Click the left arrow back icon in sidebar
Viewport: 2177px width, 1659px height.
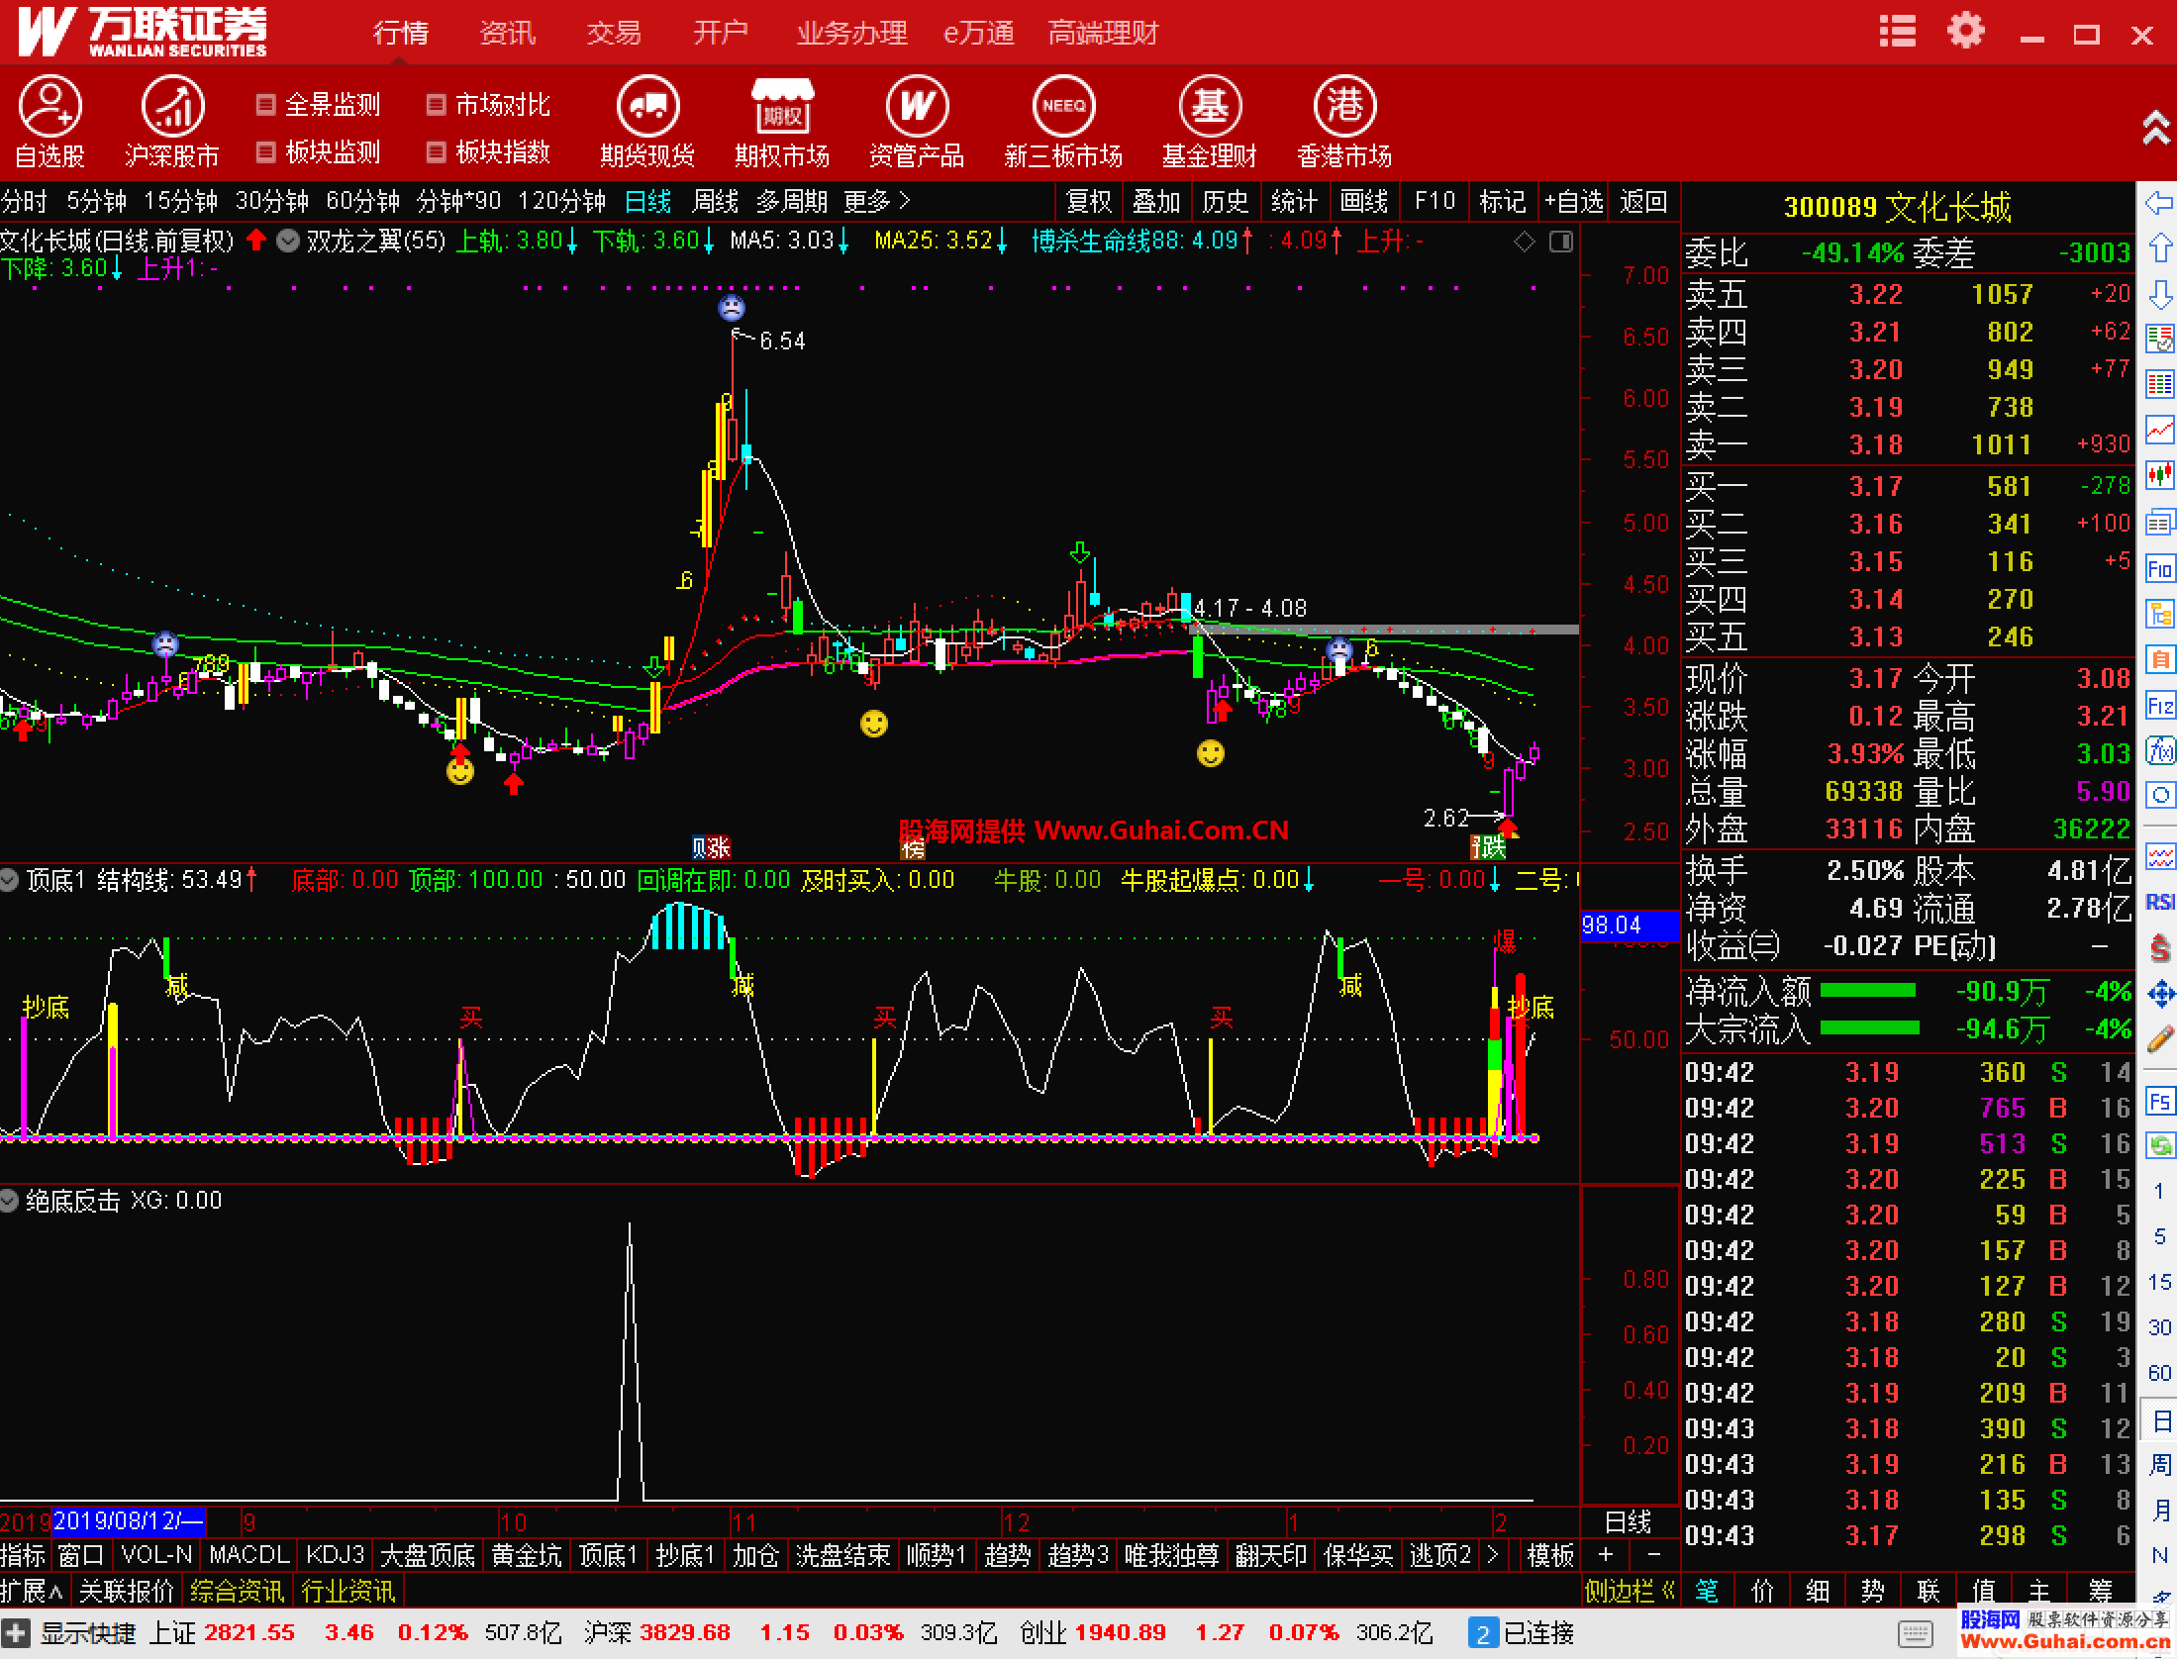2159,203
